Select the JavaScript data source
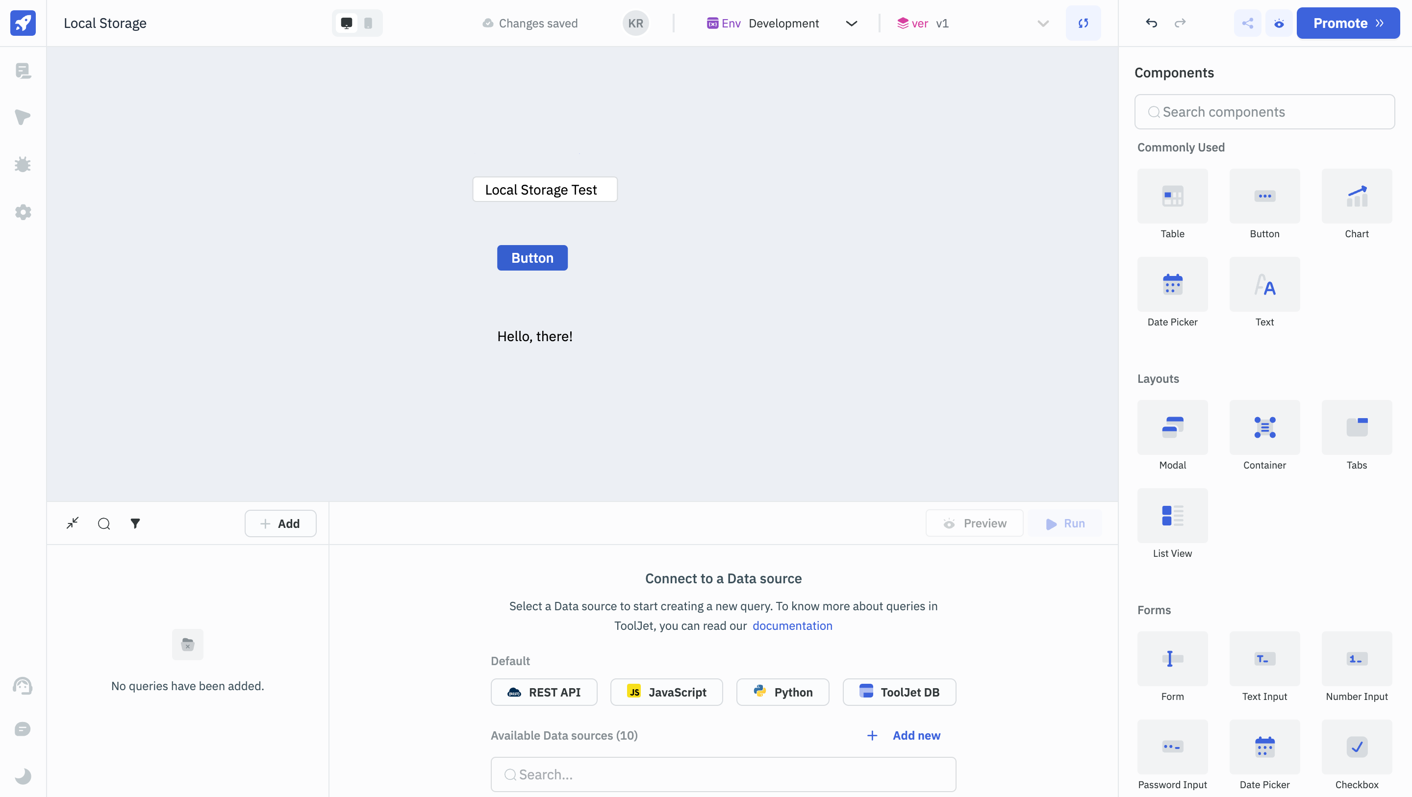Viewport: 1412px width, 797px height. click(x=666, y=692)
